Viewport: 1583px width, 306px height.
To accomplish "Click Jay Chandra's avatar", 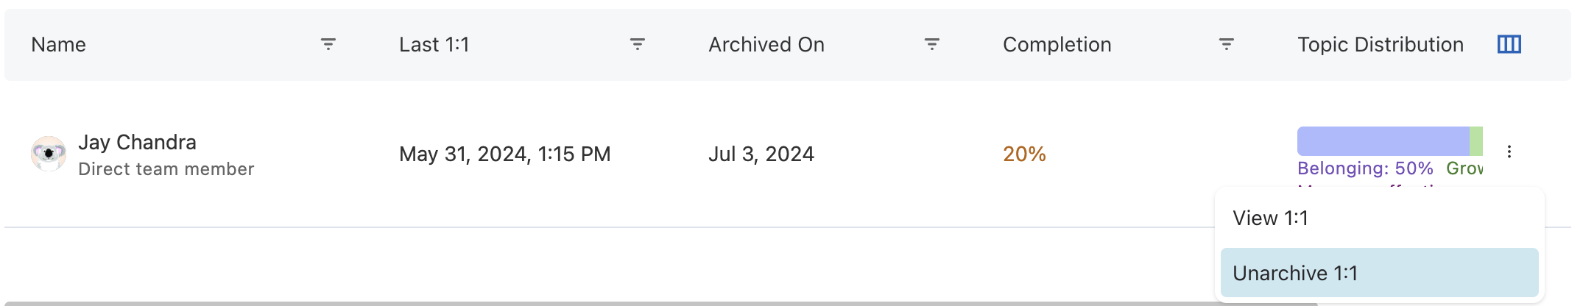I will (49, 154).
